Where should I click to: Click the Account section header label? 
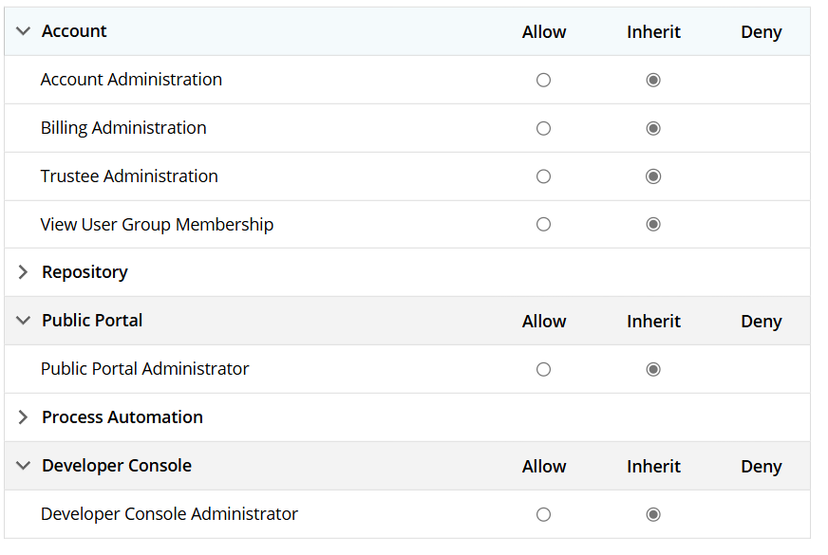74,31
